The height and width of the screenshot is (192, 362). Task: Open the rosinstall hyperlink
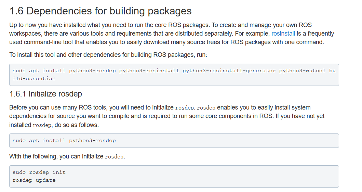point(283,34)
